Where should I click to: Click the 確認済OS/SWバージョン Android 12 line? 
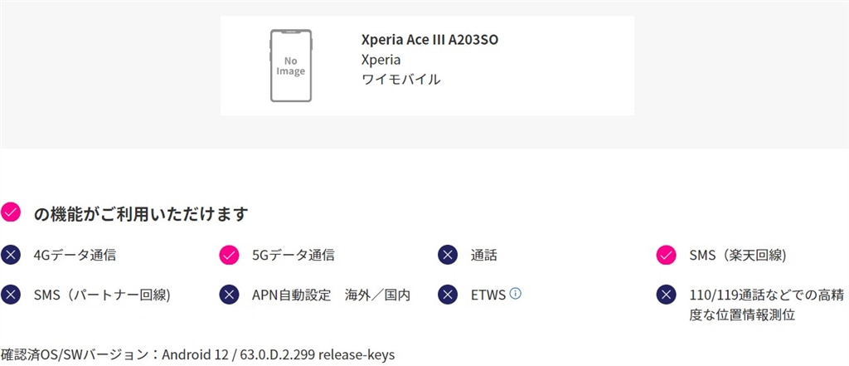(198, 354)
